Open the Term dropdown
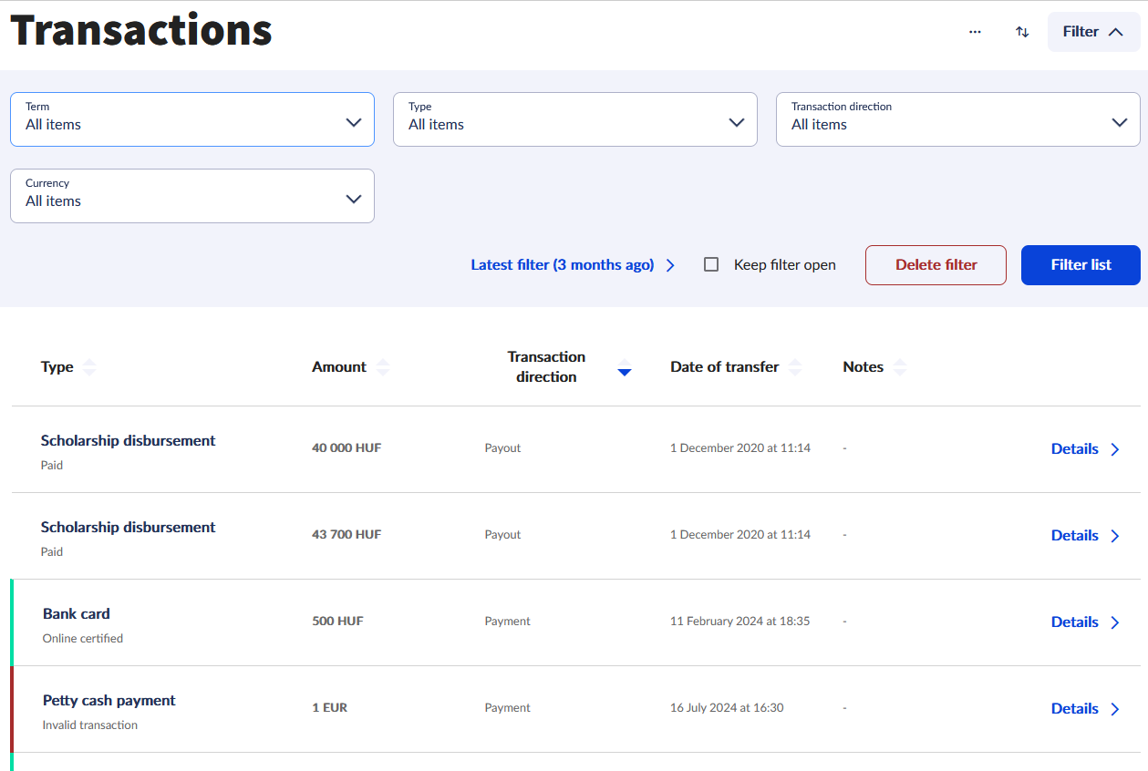 [x=191, y=119]
